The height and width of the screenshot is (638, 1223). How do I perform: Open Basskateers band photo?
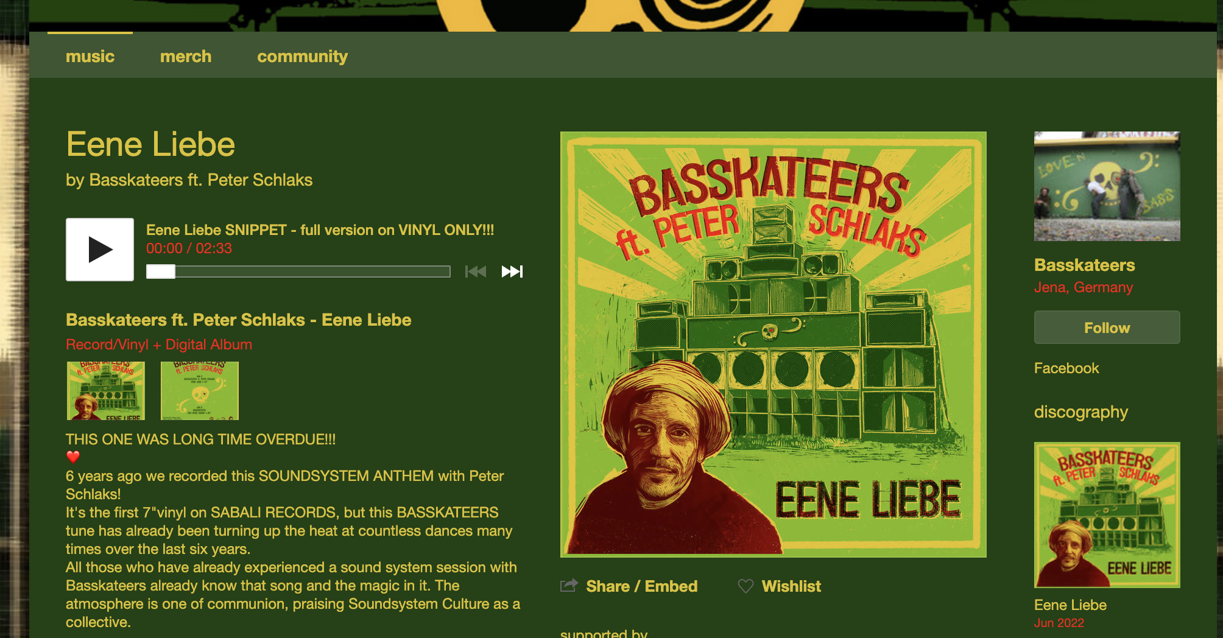point(1107,186)
